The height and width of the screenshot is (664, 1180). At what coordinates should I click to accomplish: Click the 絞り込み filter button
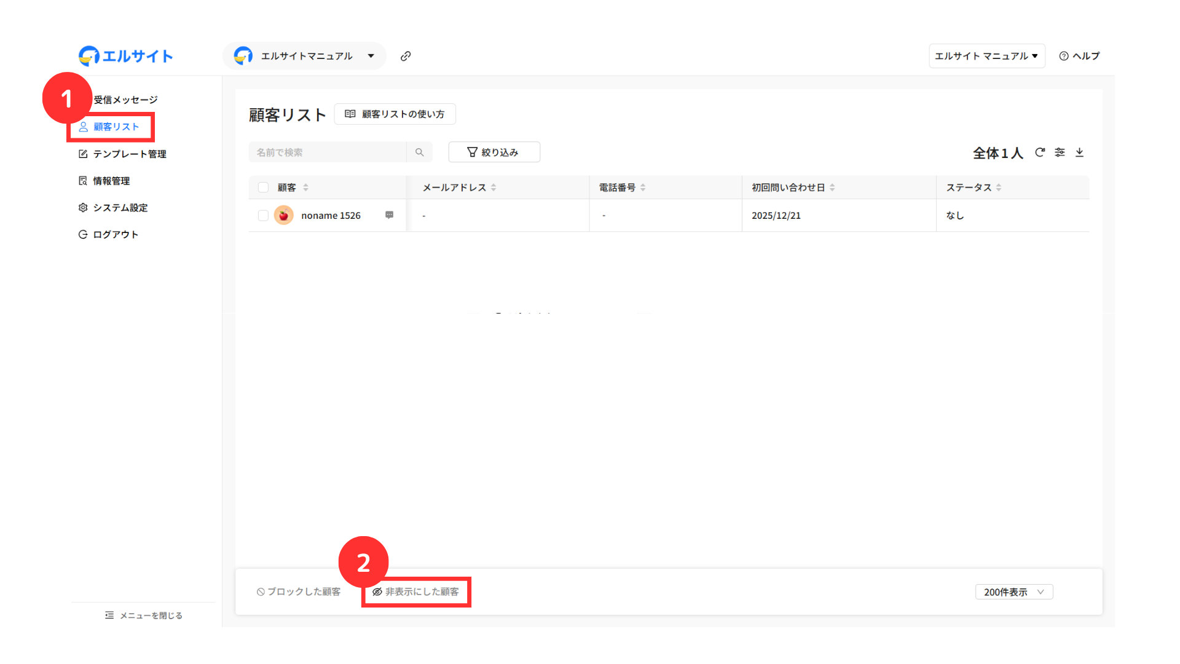point(494,152)
